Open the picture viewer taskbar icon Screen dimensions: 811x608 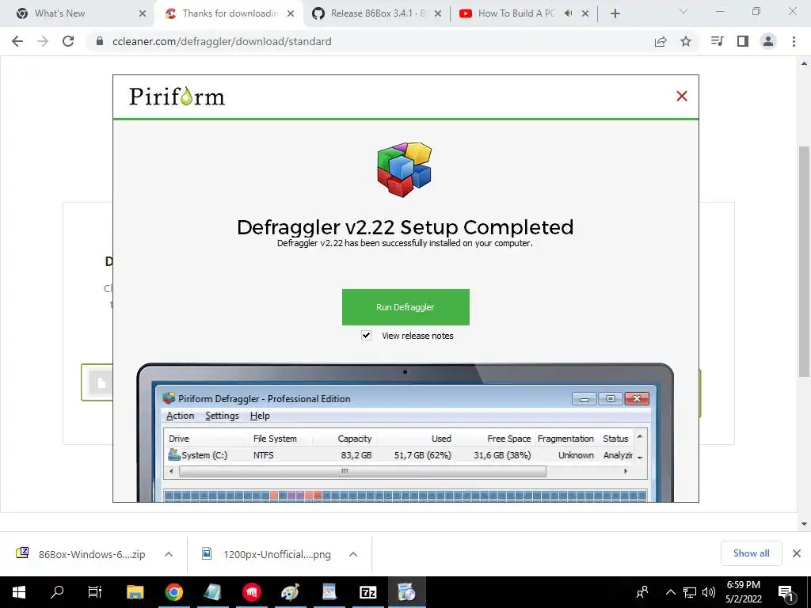(x=329, y=592)
